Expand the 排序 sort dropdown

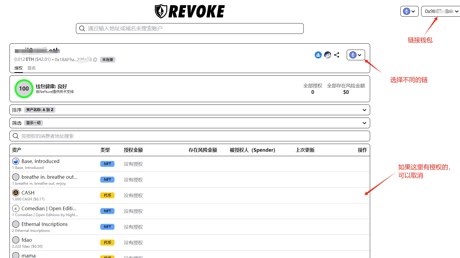point(190,110)
